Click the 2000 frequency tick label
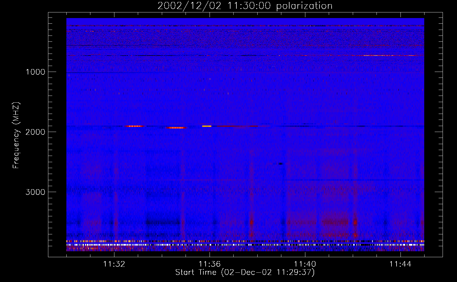Screen dimensions: 457x282 [35, 132]
